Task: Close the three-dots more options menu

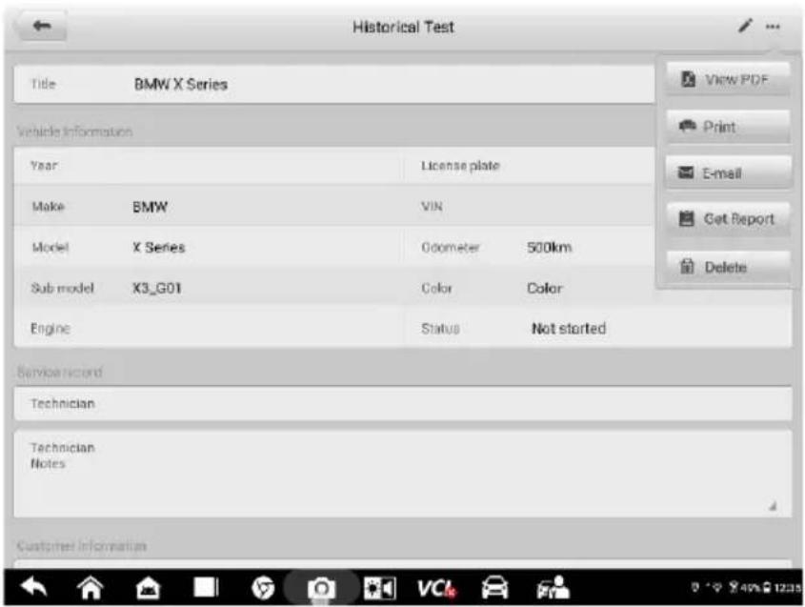Action: coord(773,27)
